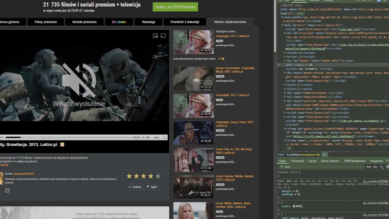Click the Embed button
This screenshot has width=389, height=219.
(x=135, y=187)
